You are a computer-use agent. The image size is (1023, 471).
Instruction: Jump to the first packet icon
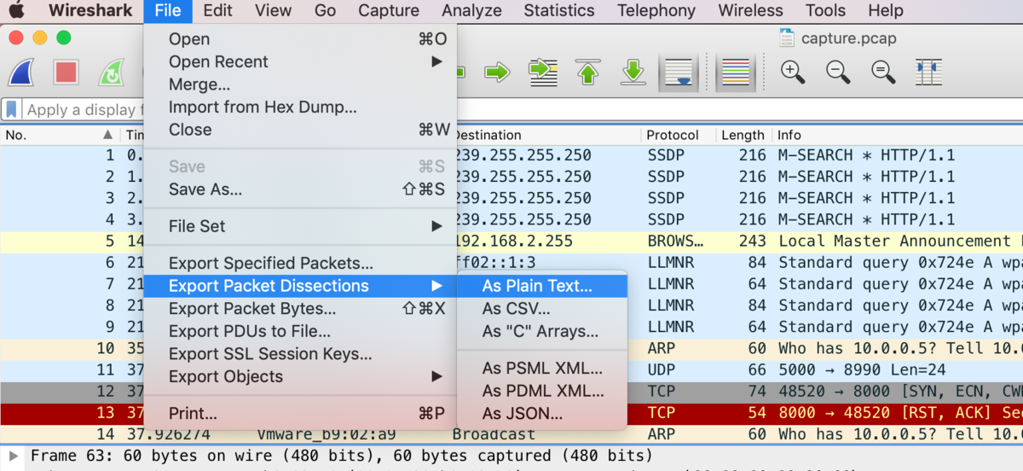click(587, 73)
